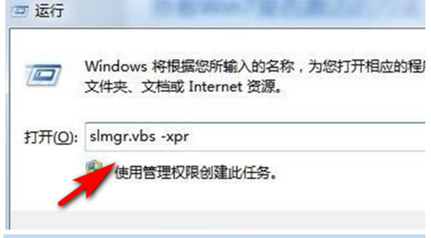Click the empty title bar area
The image size is (431, 238).
click(248, 12)
